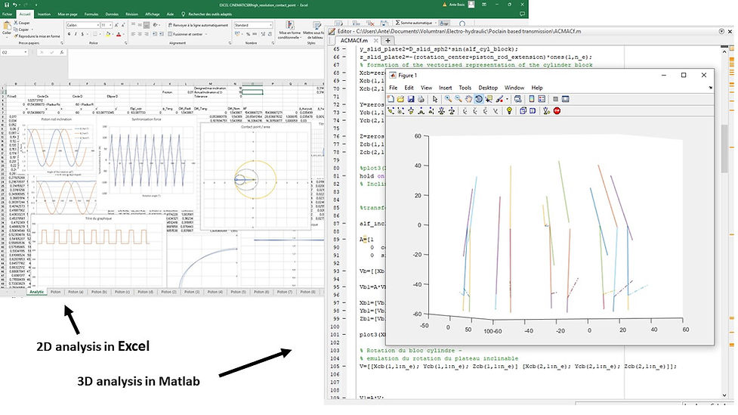The width and height of the screenshot is (738, 415).
Task: Click the Save Figure floppy disk icon
Action: point(412,99)
